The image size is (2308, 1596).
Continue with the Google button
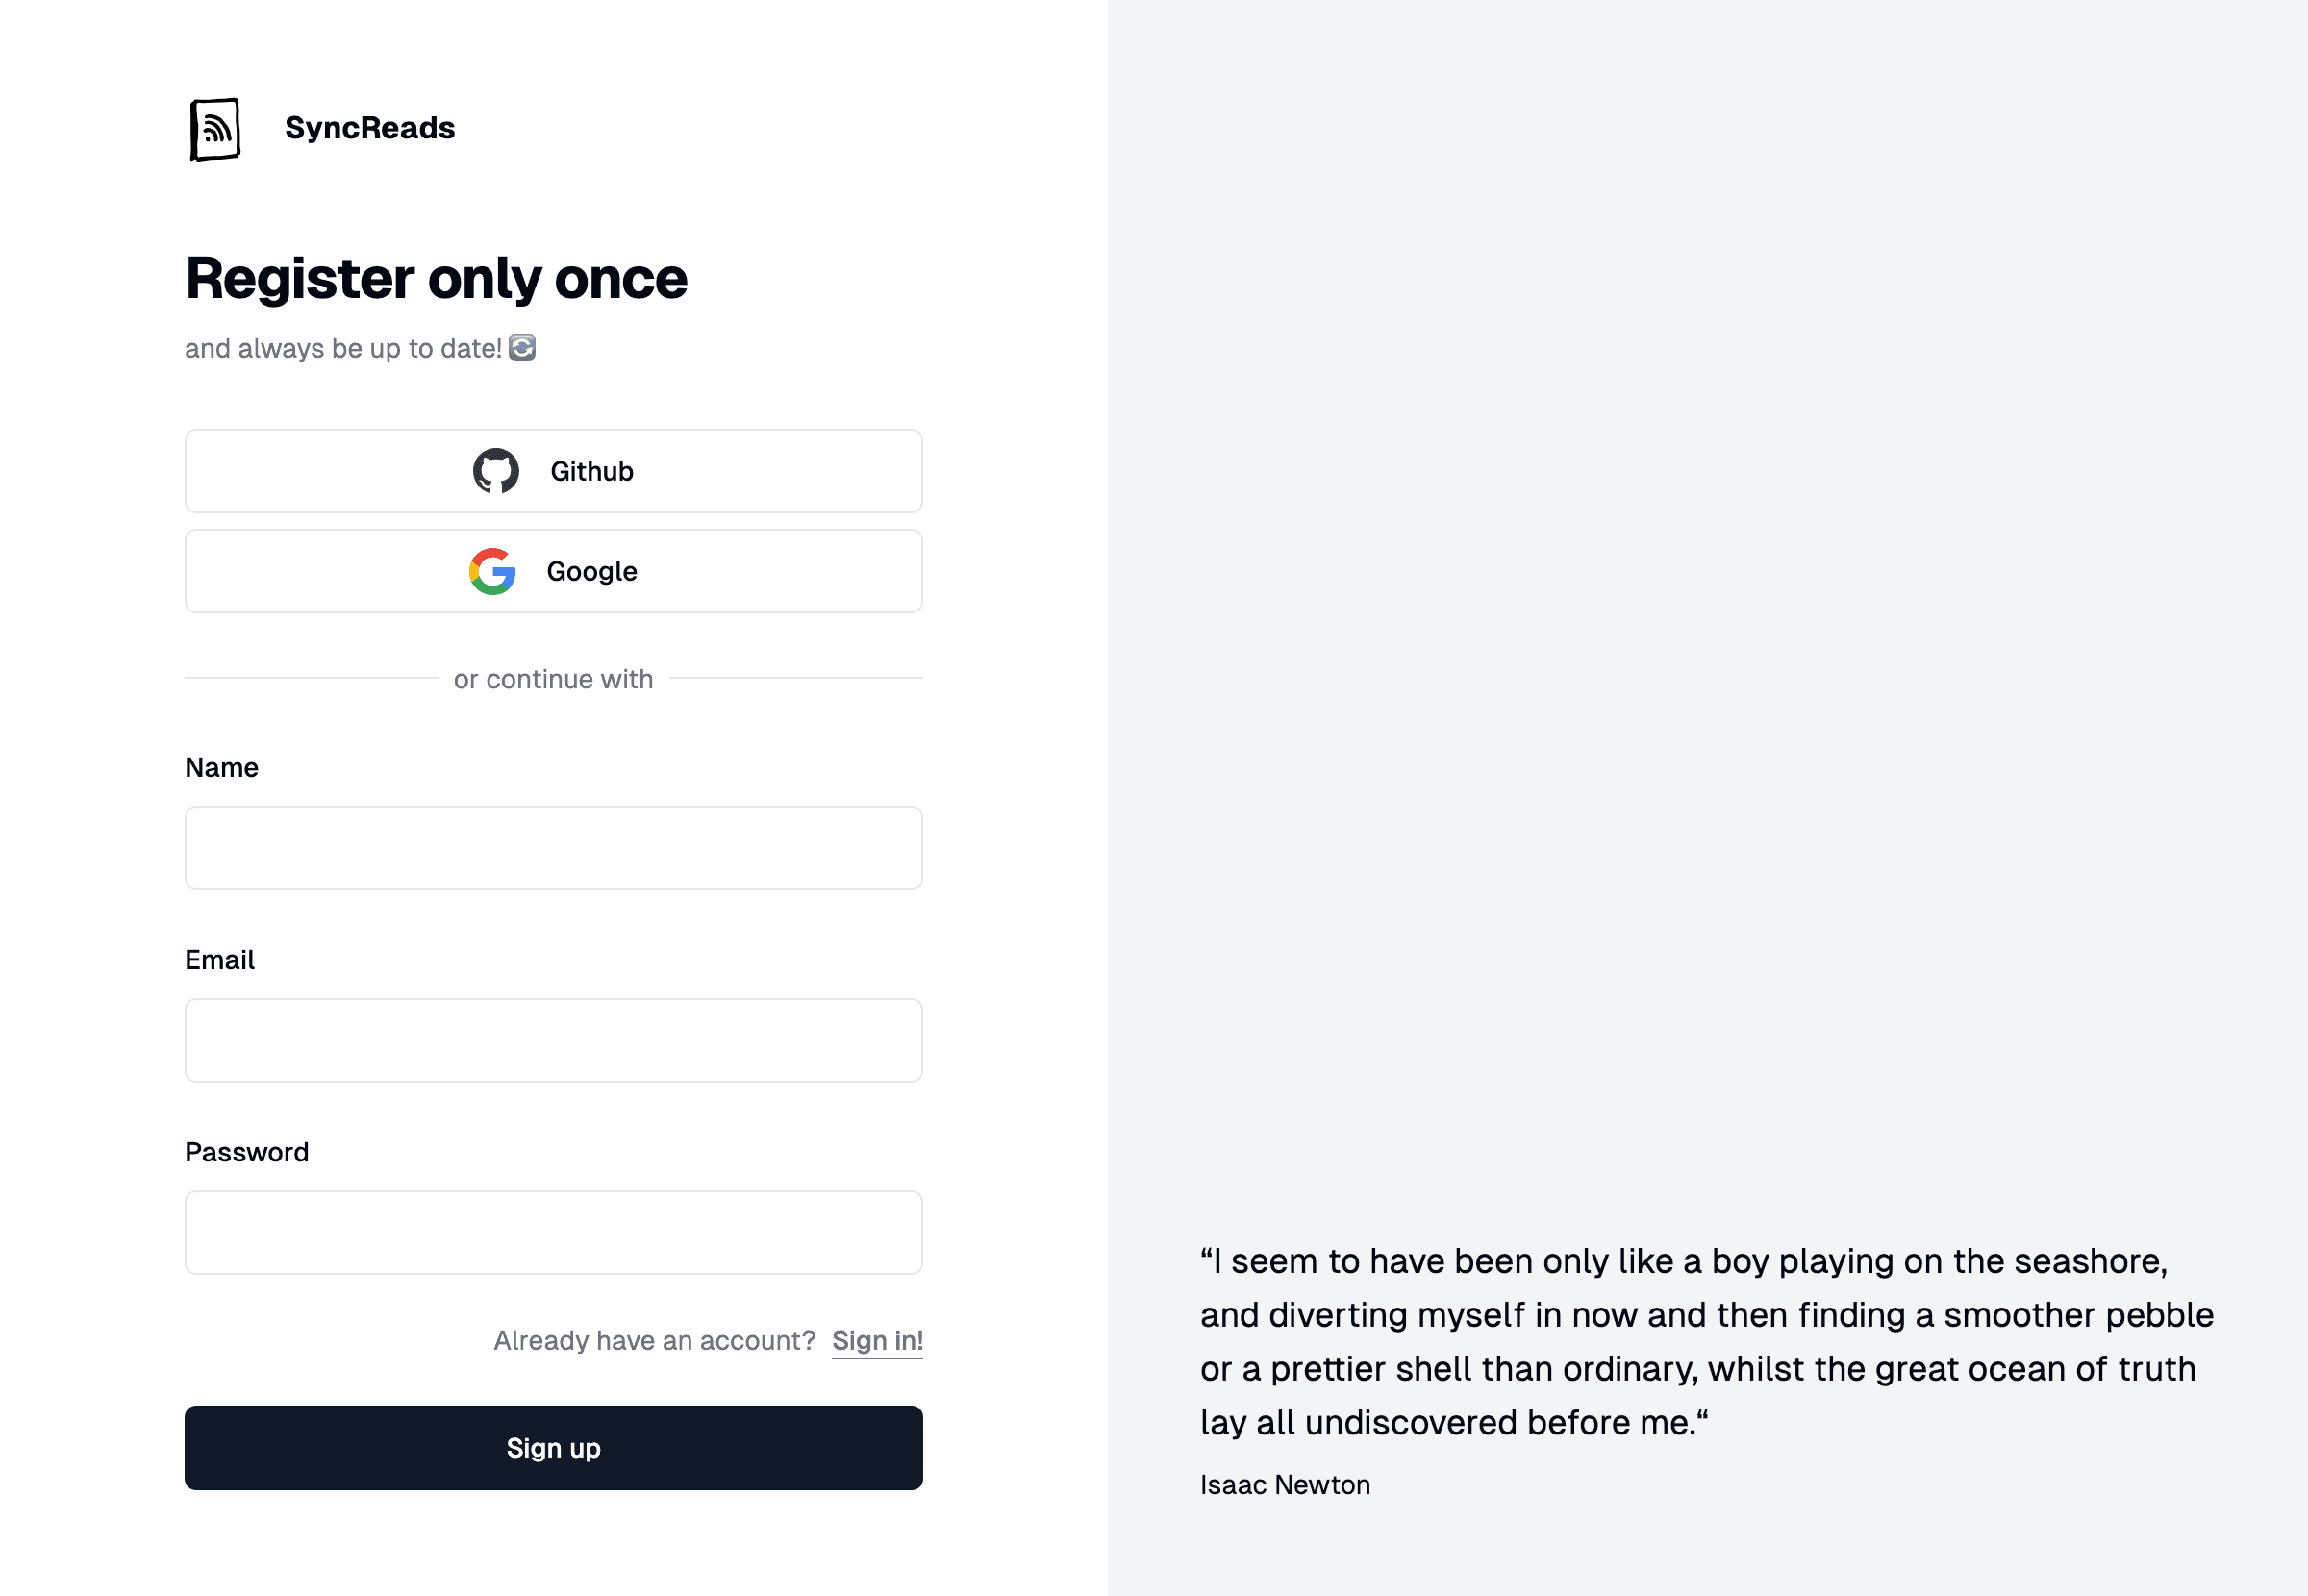click(x=553, y=571)
